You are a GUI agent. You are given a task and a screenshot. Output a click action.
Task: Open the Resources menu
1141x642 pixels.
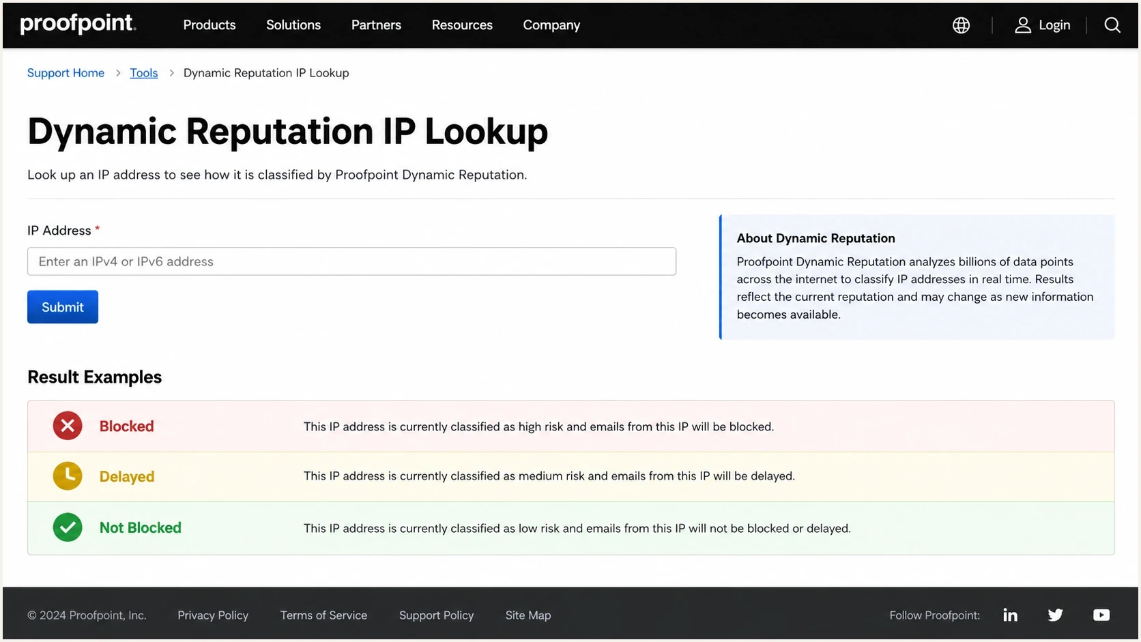pyautogui.click(x=462, y=25)
